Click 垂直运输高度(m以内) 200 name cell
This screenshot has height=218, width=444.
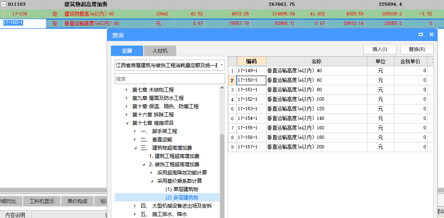click(317, 147)
